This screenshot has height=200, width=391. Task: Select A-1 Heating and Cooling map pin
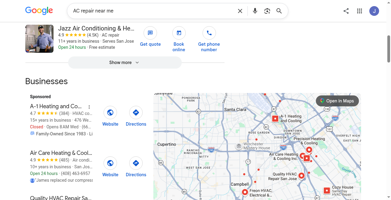tap(275, 119)
